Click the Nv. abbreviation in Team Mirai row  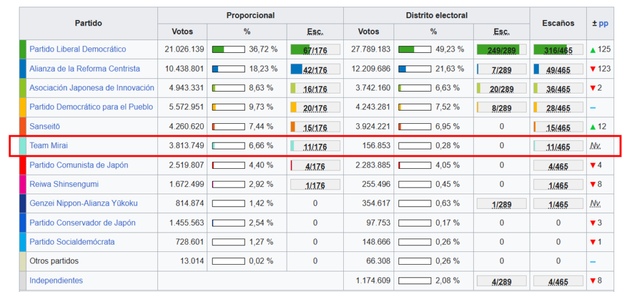[x=595, y=146]
